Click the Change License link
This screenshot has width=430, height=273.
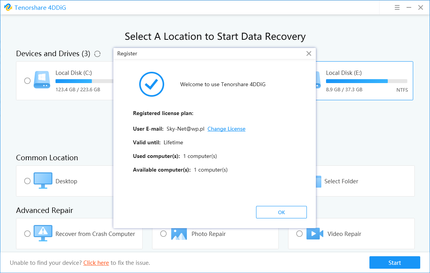coord(226,129)
